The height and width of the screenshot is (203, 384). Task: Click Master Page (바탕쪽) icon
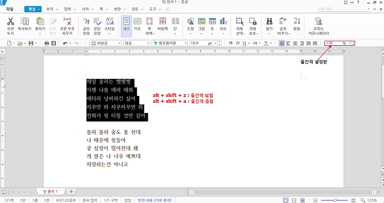pyautogui.click(x=163, y=21)
